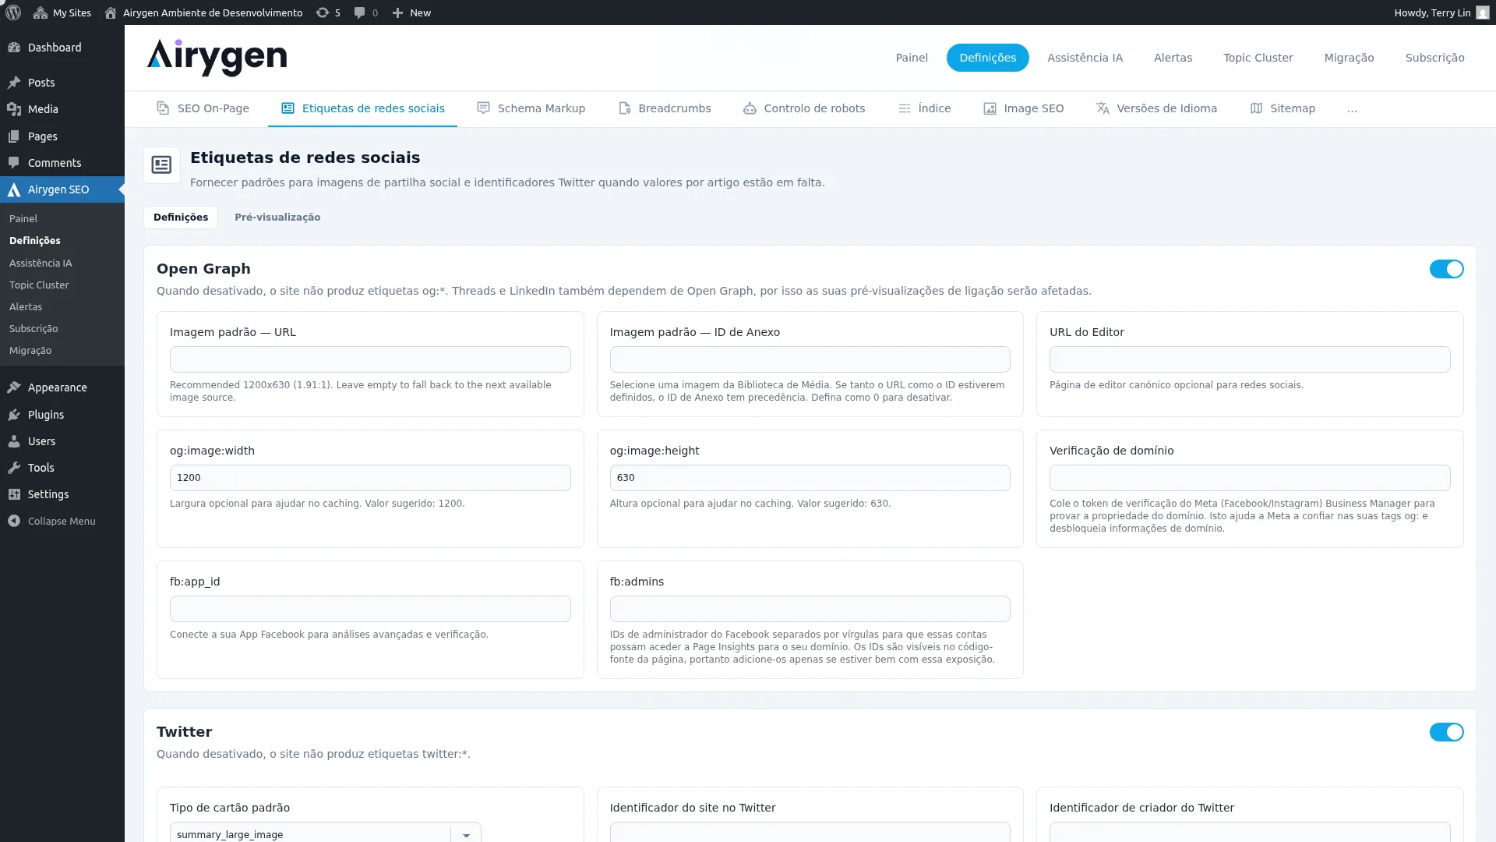Image resolution: width=1496 pixels, height=842 pixels.
Task: Click the og:image:height field
Action: click(x=810, y=478)
